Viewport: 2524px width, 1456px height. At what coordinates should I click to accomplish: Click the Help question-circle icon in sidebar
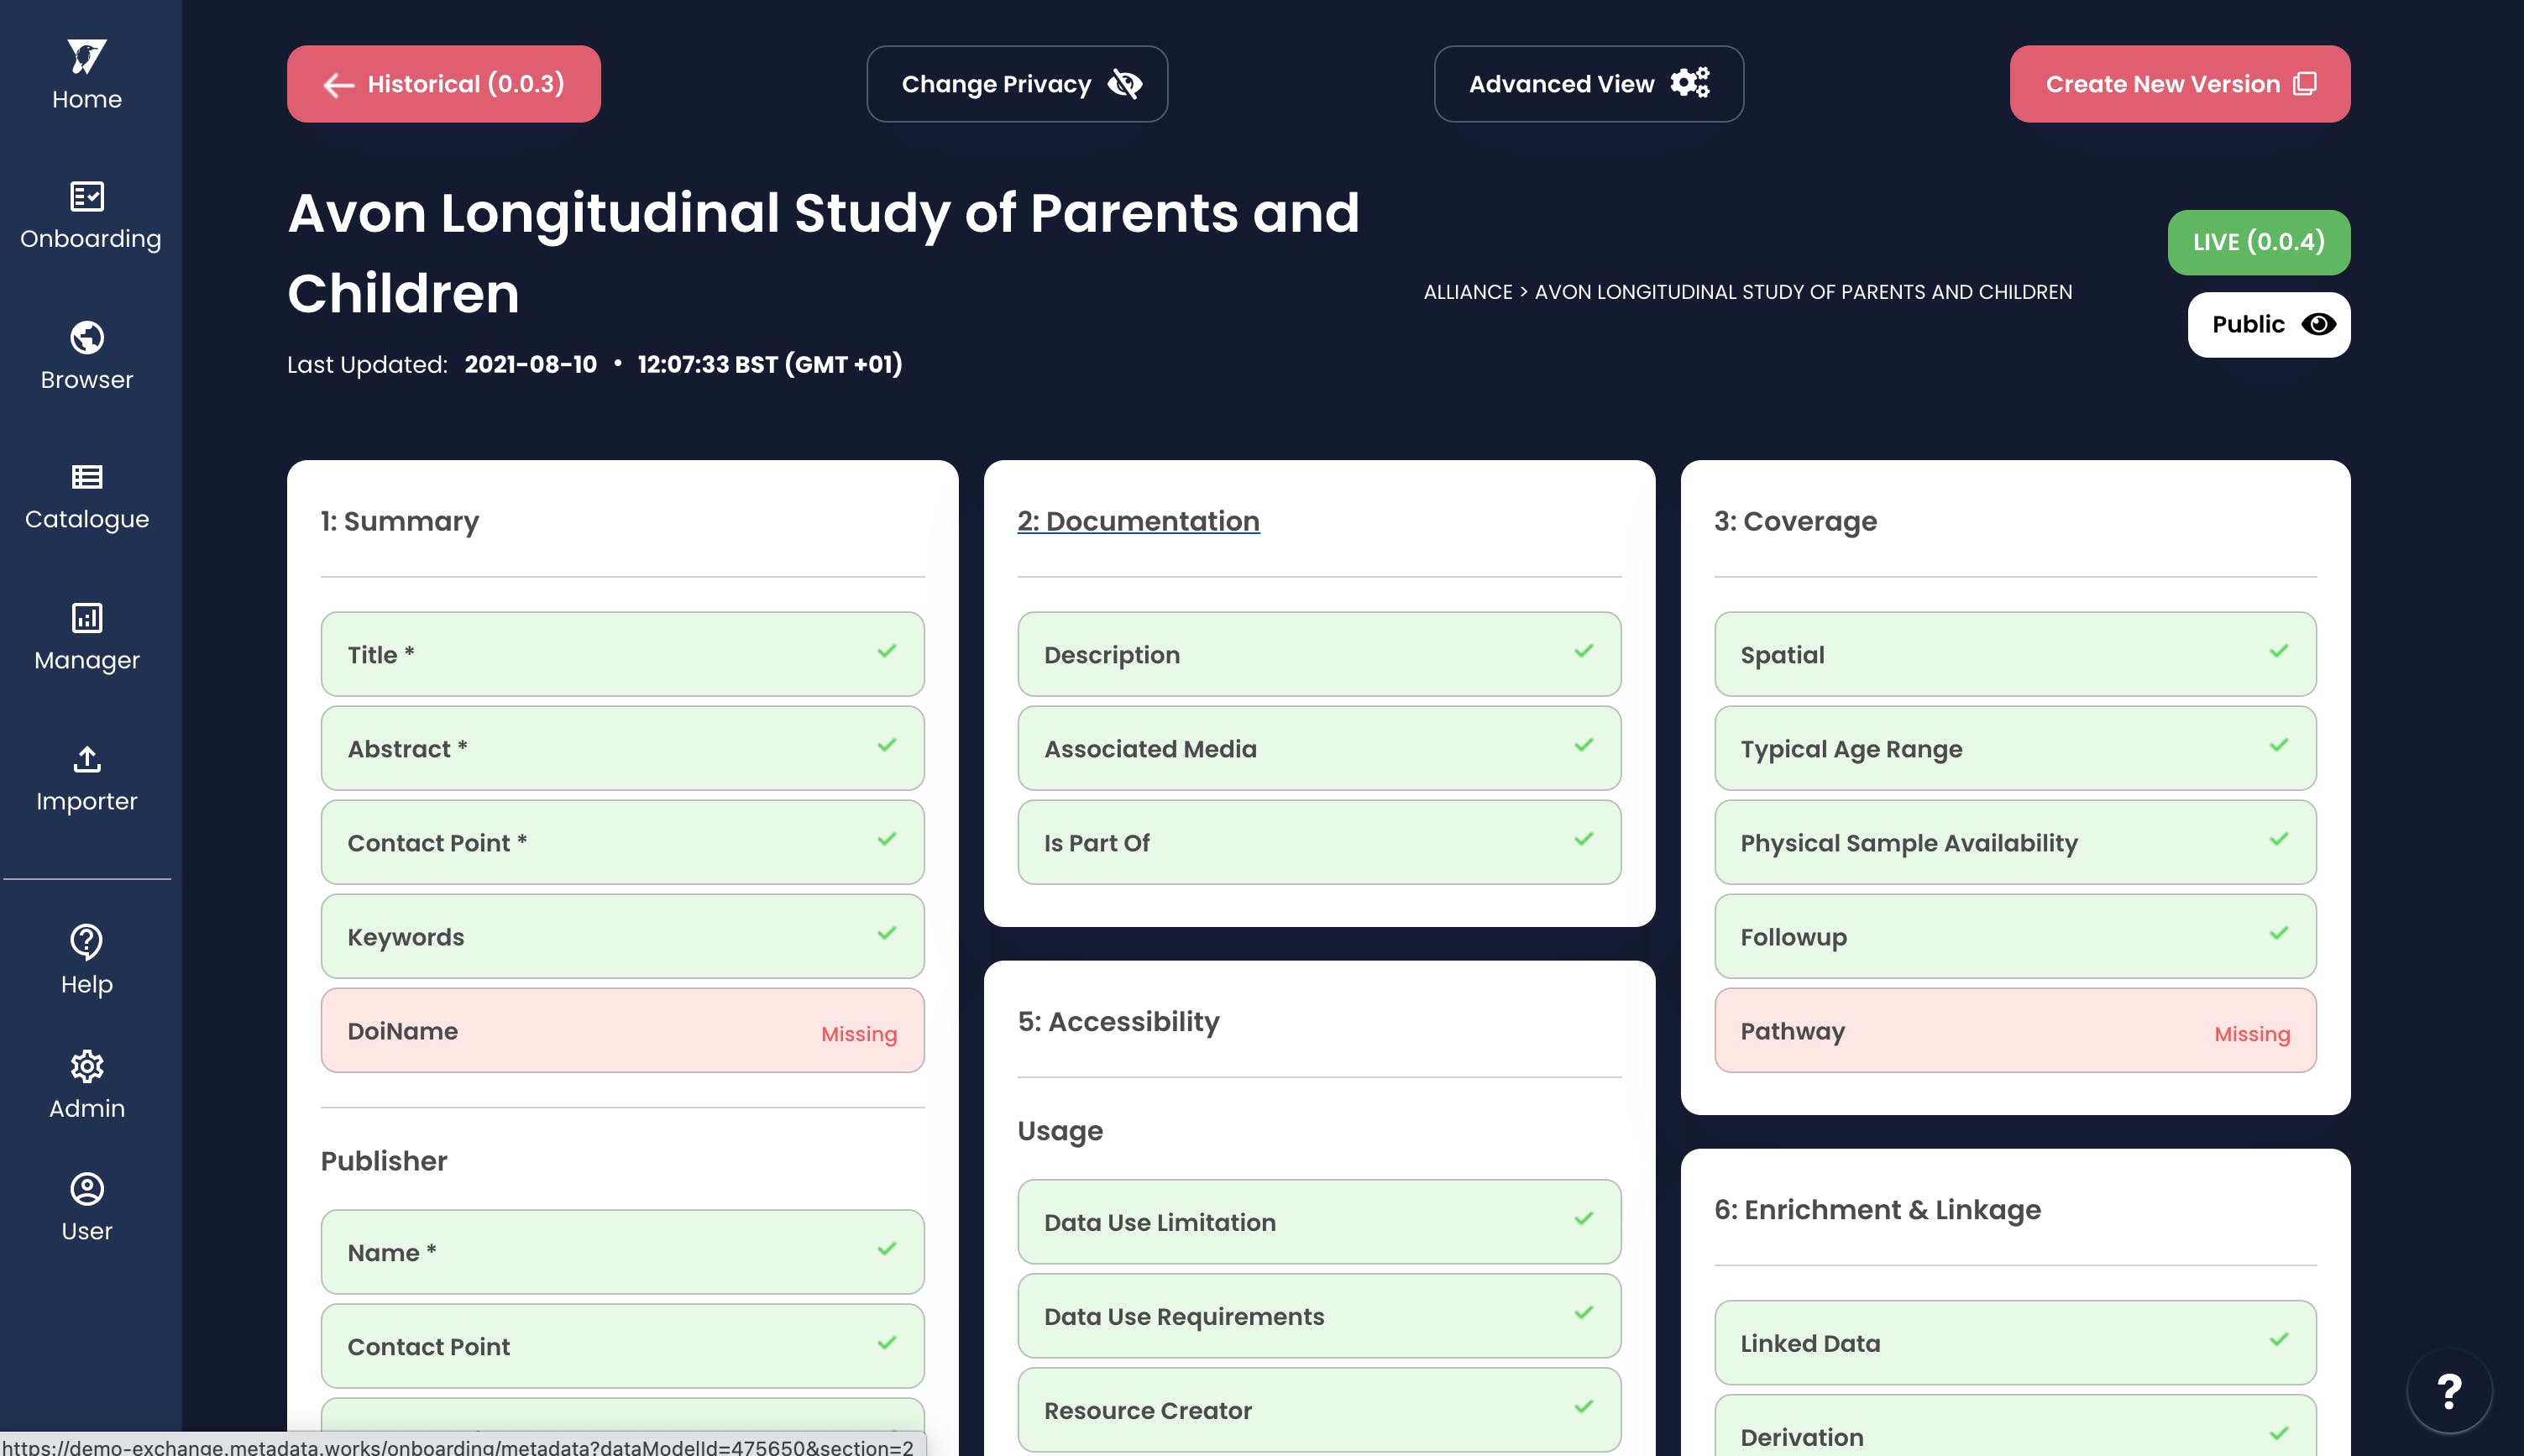click(87, 941)
